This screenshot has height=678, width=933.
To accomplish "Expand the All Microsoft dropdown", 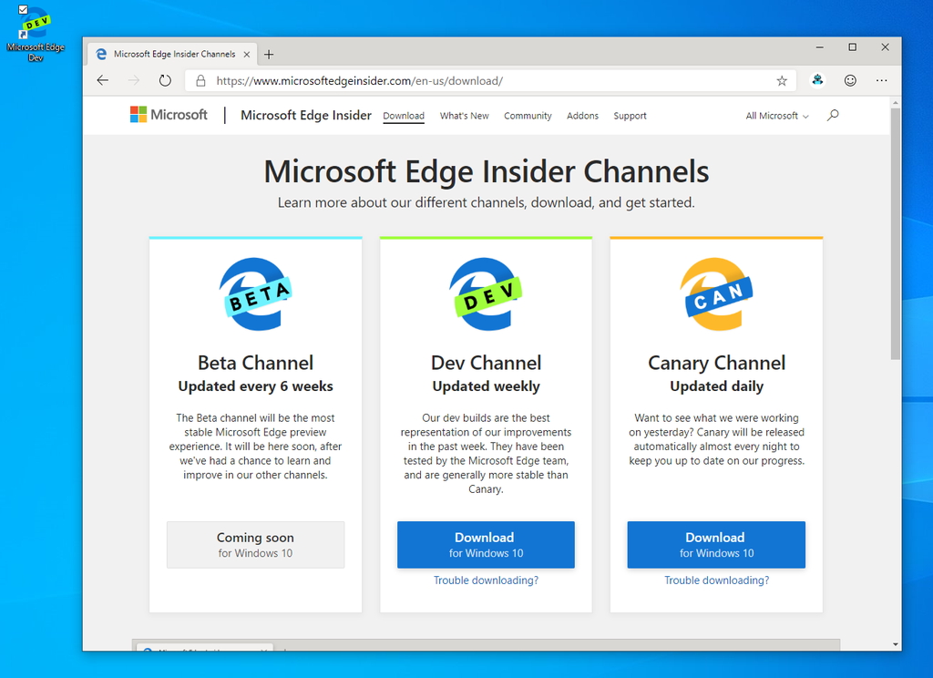I will pos(775,116).
